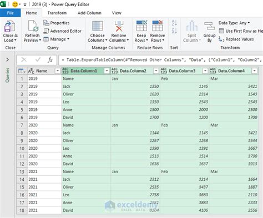Select row number 13
The width and height of the screenshot is (263, 218).
click(22, 171)
